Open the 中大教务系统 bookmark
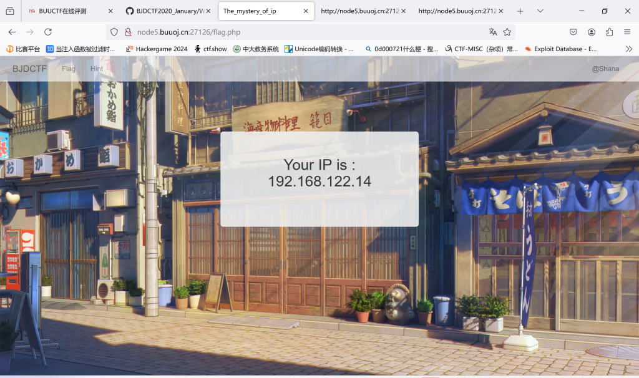639x378 pixels. click(x=256, y=49)
